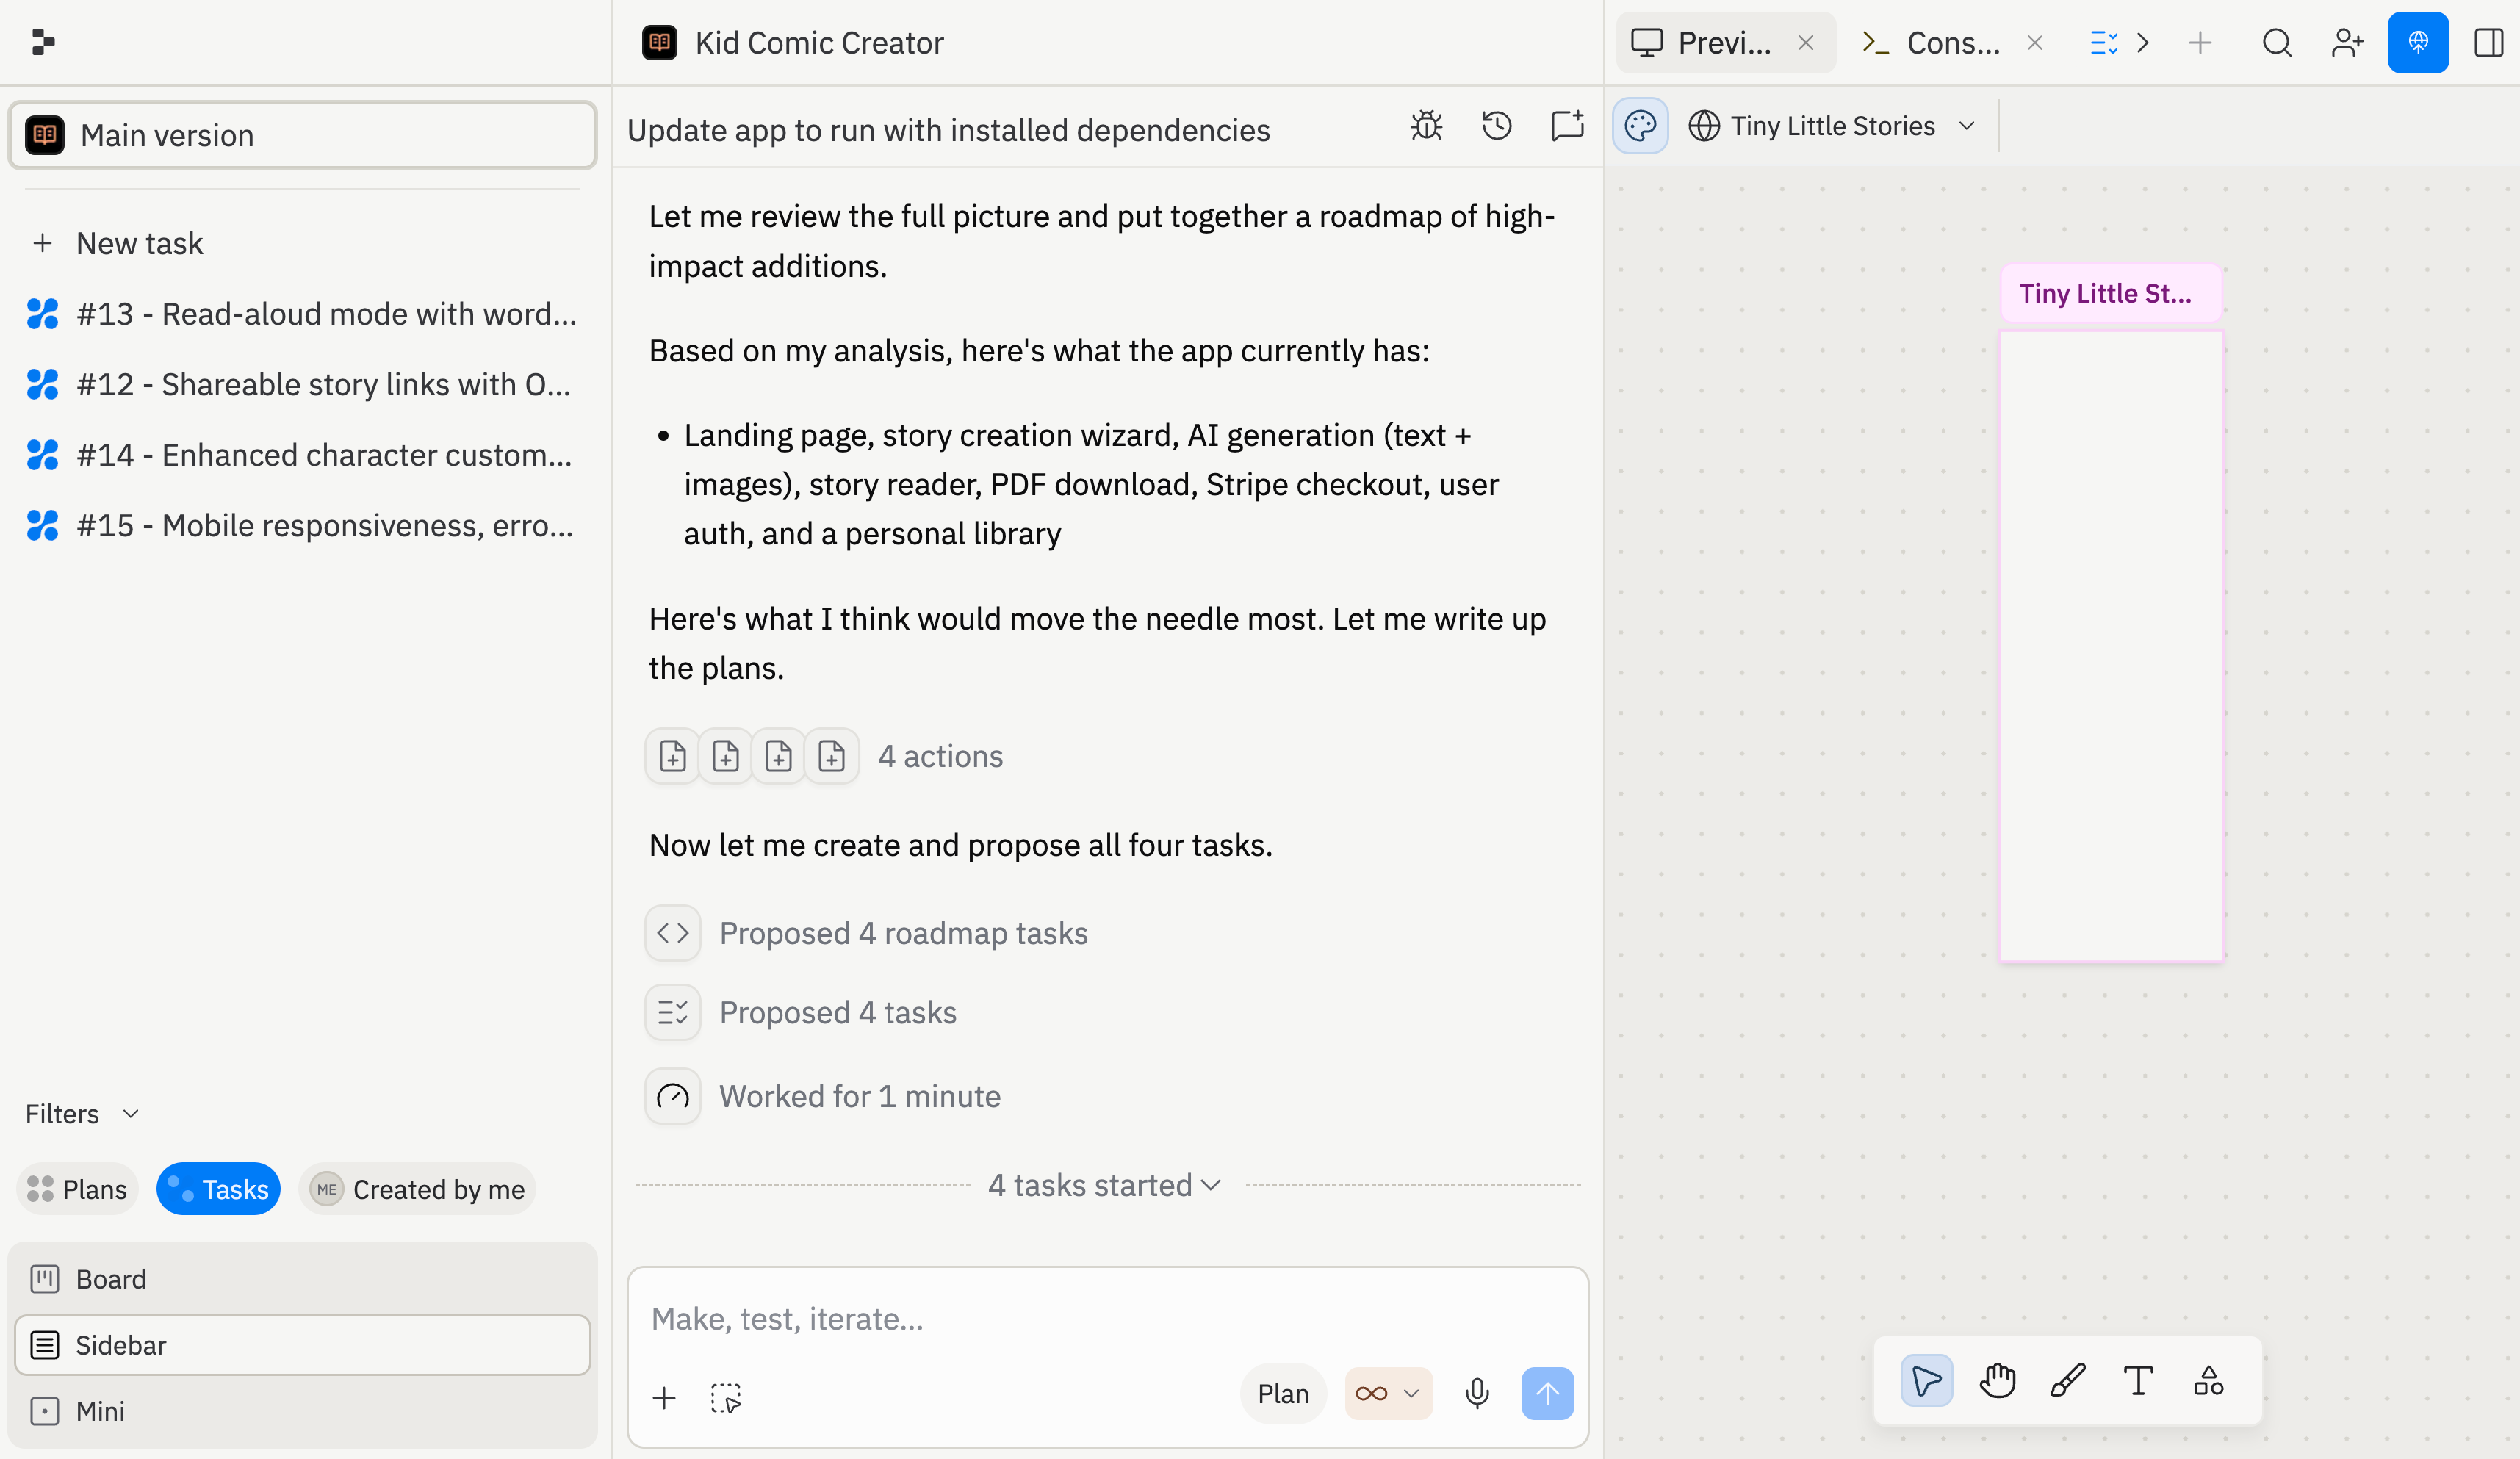Screen dimensions: 2520x1459
Task: Switch to the Console tab
Action: tap(1950, 43)
